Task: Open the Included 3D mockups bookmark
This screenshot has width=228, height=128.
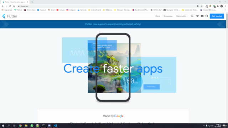Action: click(208, 10)
